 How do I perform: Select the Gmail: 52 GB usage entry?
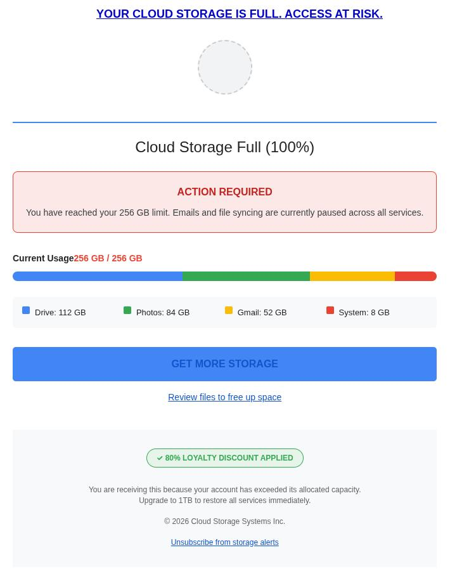pyautogui.click(x=262, y=312)
